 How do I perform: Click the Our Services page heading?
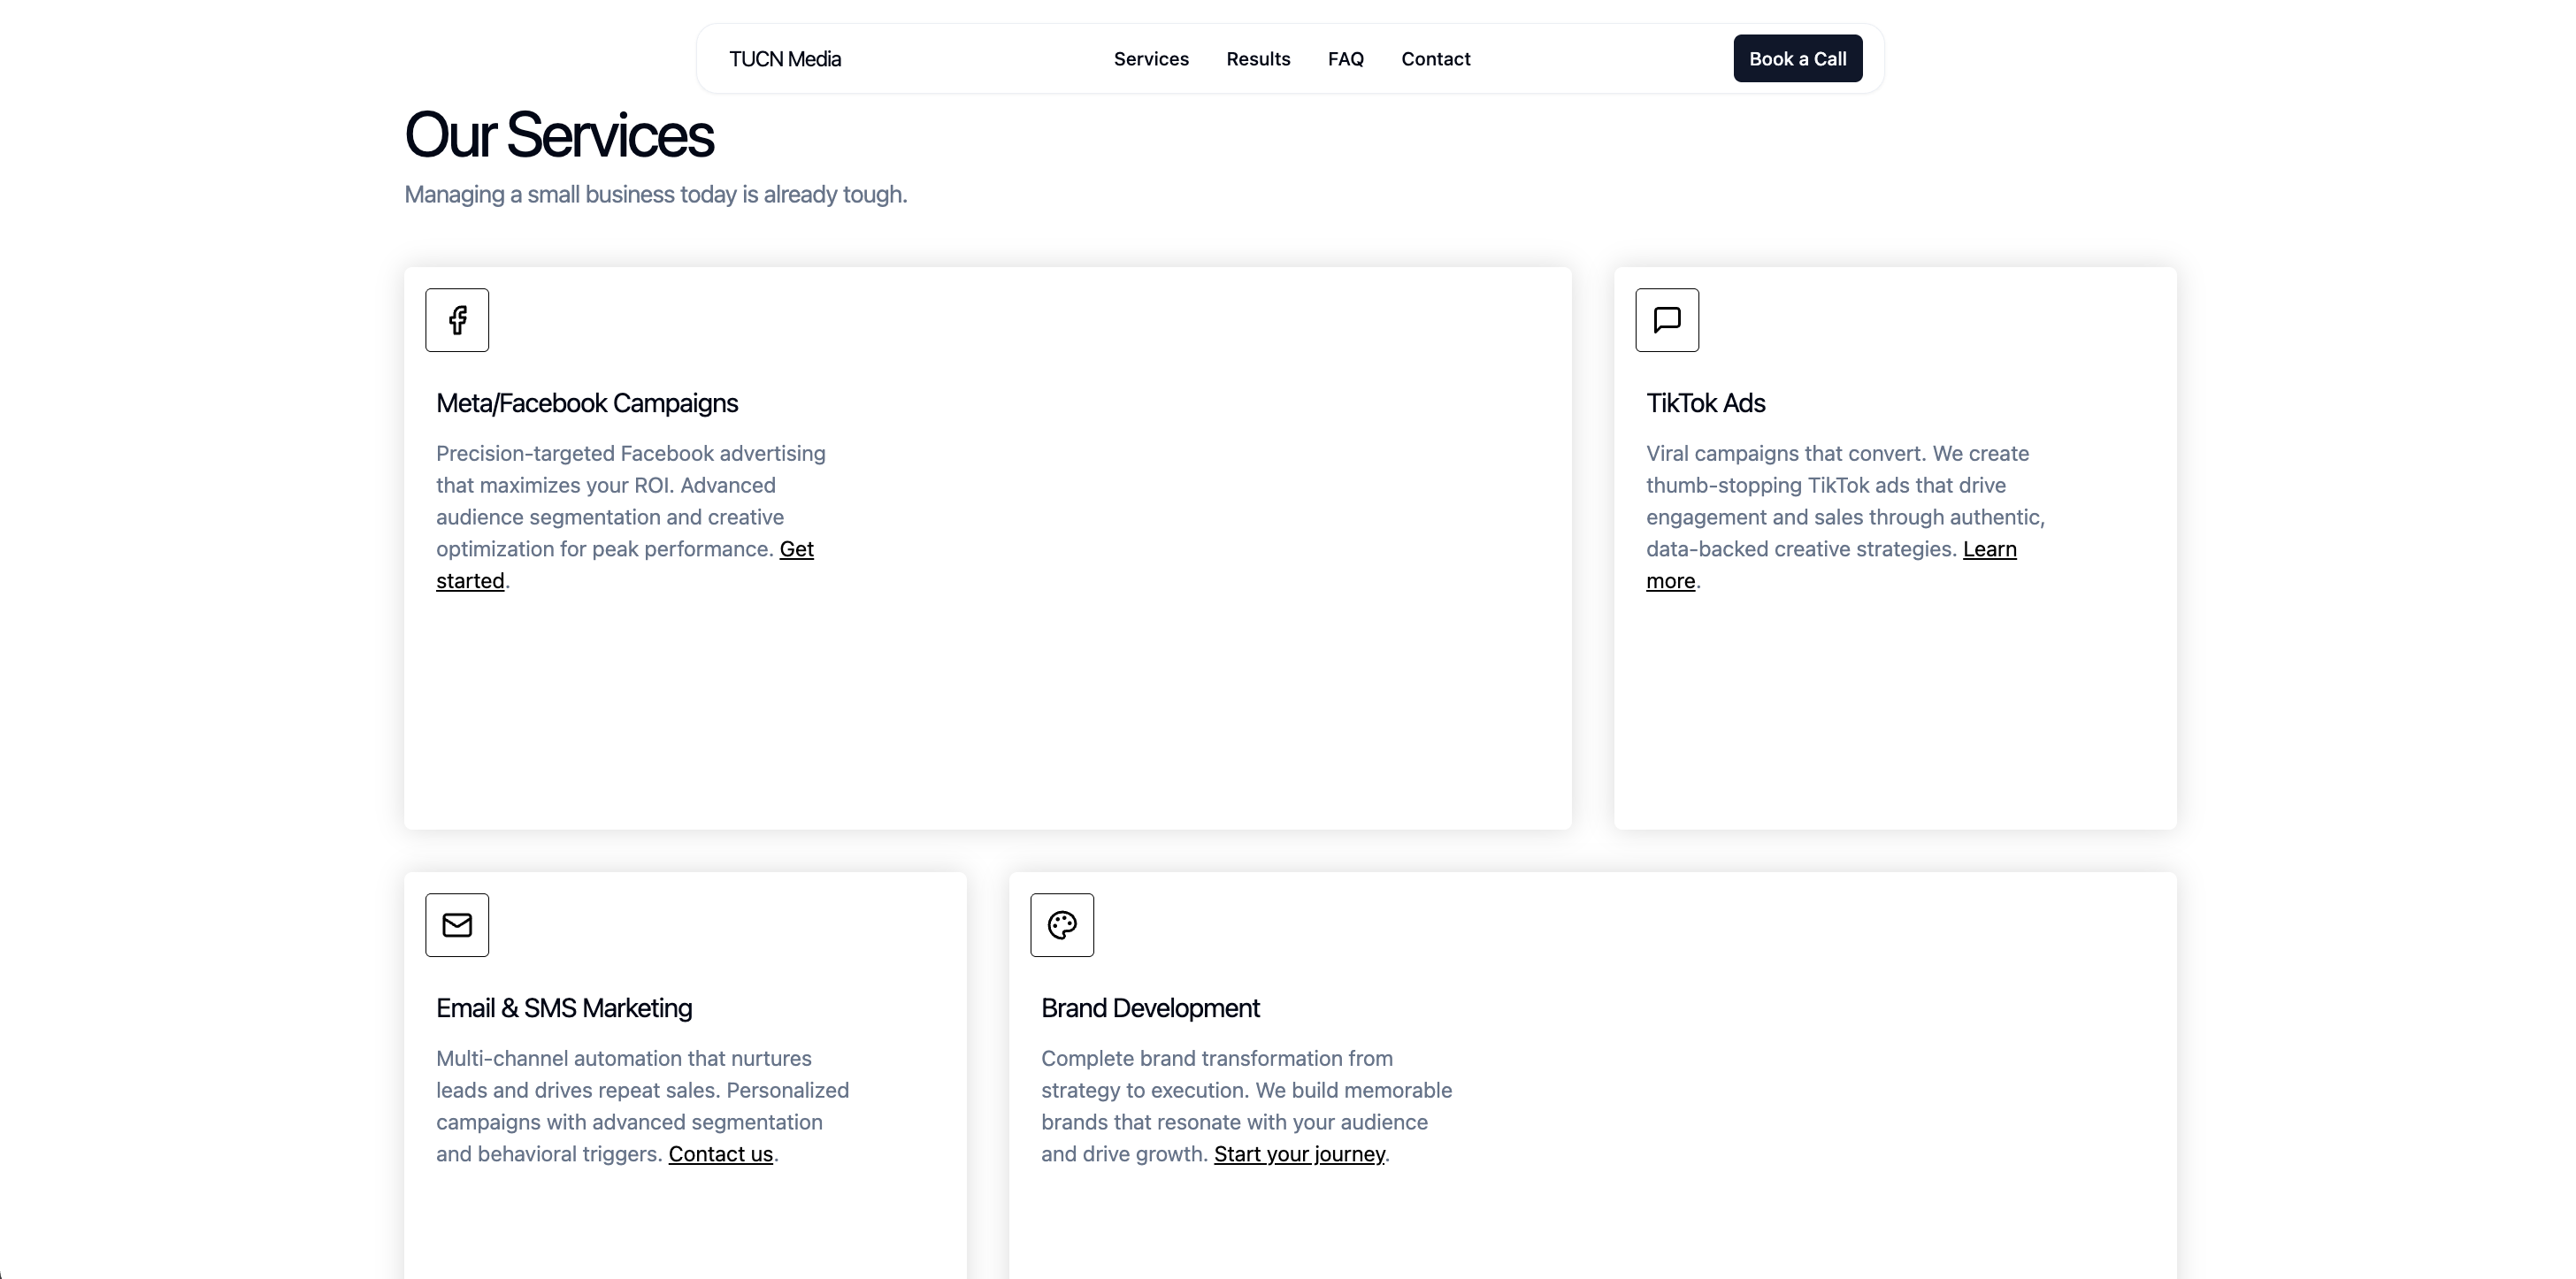tap(559, 135)
